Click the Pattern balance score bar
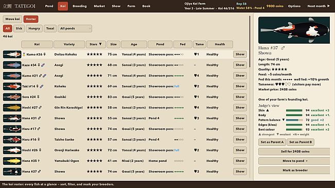Image resolution: width=335 pixels, height=188 pixels. pyautogui.click(x=294, y=120)
